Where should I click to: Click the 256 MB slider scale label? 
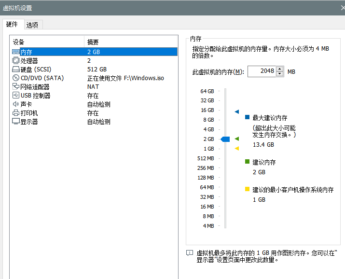[206, 168]
